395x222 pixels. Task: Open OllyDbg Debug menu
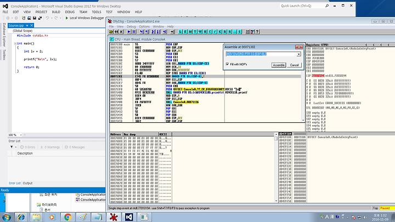click(131, 26)
